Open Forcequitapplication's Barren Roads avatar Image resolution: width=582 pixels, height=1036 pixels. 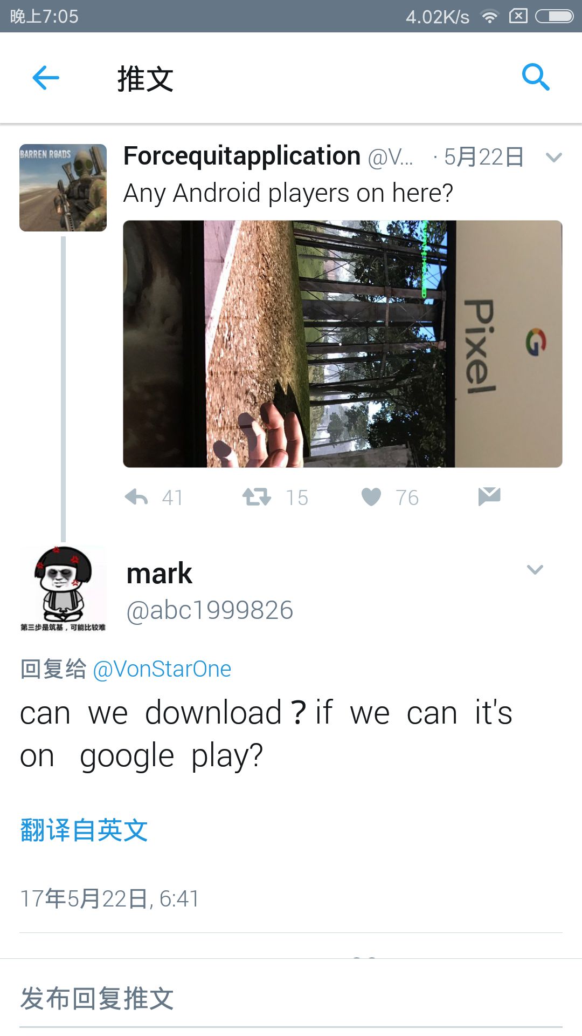(63, 188)
